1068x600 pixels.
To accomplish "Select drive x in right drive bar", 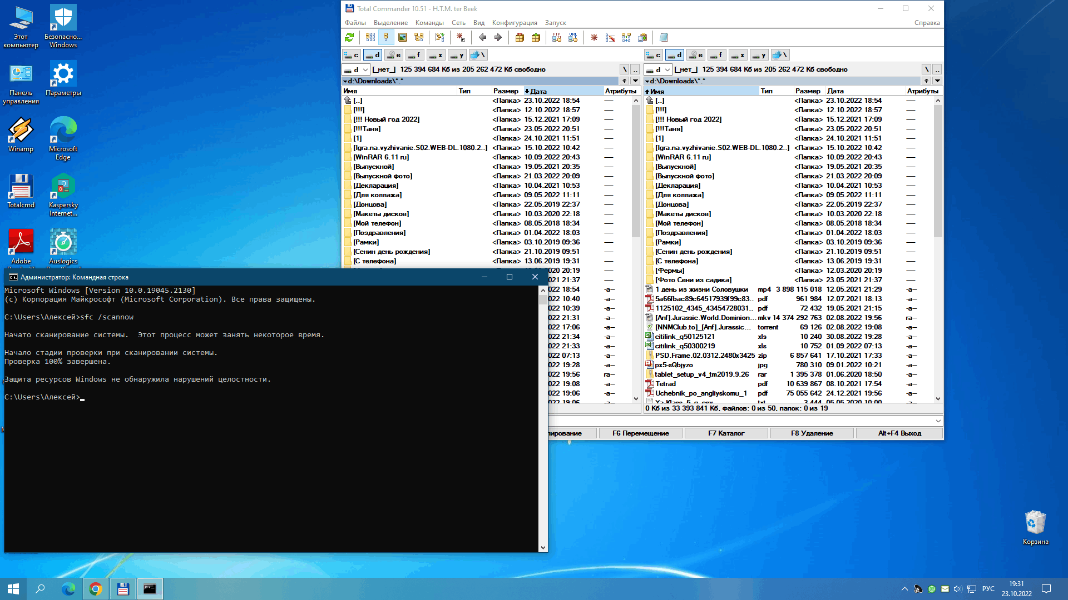I will [738, 55].
